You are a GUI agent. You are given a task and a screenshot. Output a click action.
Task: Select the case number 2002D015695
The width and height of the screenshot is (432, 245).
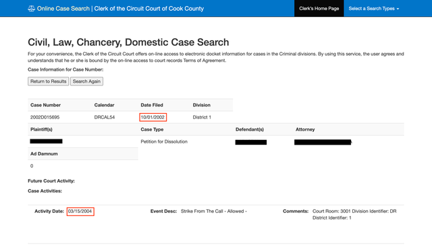click(45, 117)
